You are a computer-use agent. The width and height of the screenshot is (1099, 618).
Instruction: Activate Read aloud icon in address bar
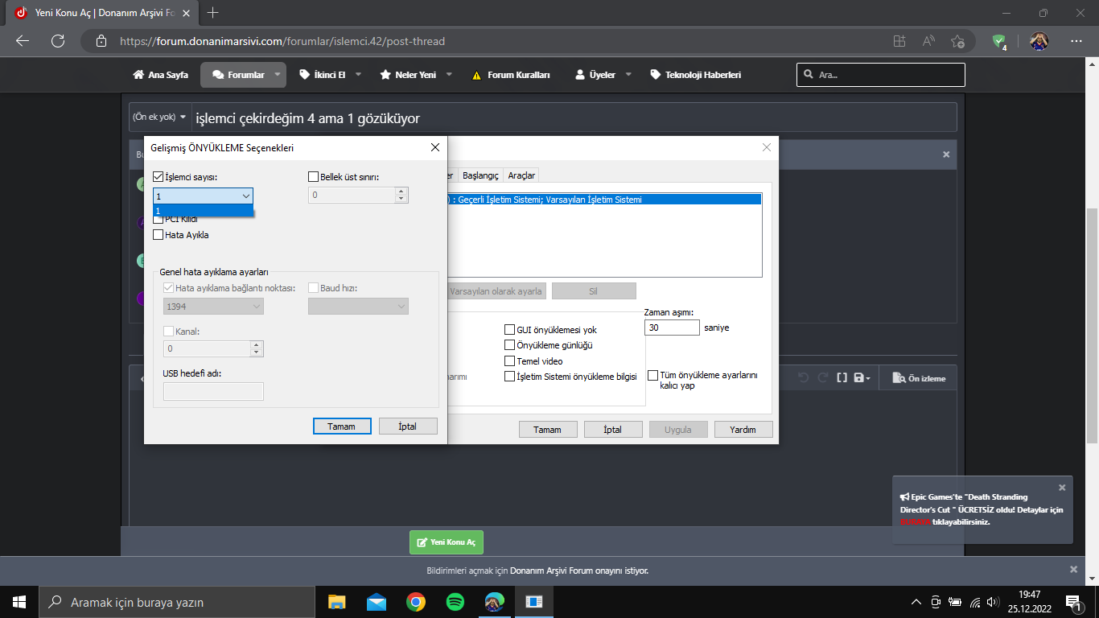pos(928,41)
